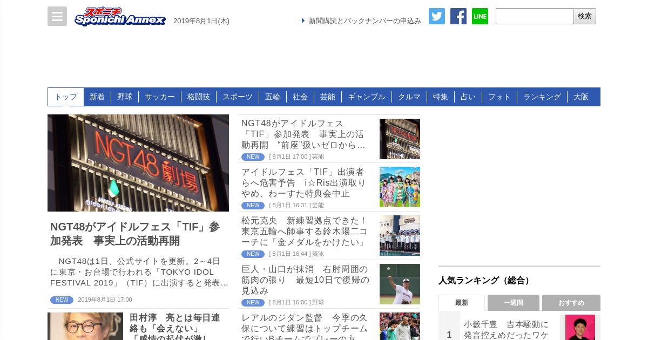Screen dimensions: 648x340
Task: Click the idol group thumbnail for TIF threat article
Action: pyautogui.click(x=400, y=187)
